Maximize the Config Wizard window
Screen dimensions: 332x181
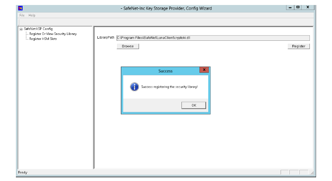click(x=298, y=7)
